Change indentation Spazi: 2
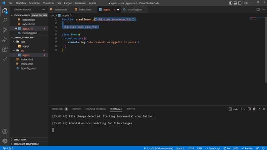 tap(180, 148)
